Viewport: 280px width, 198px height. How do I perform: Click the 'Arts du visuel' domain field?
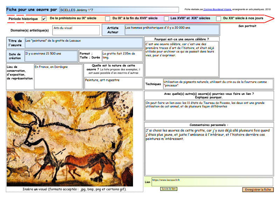(76, 30)
